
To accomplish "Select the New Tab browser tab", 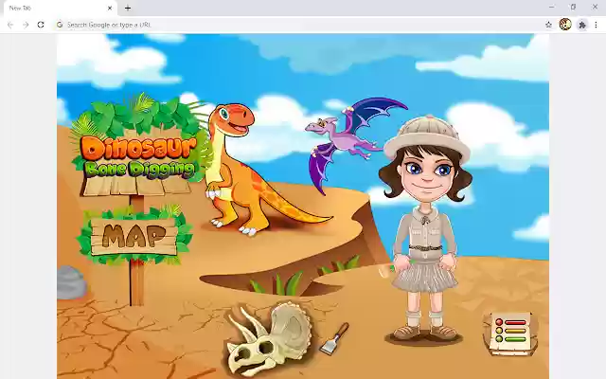I will [x=60, y=9].
